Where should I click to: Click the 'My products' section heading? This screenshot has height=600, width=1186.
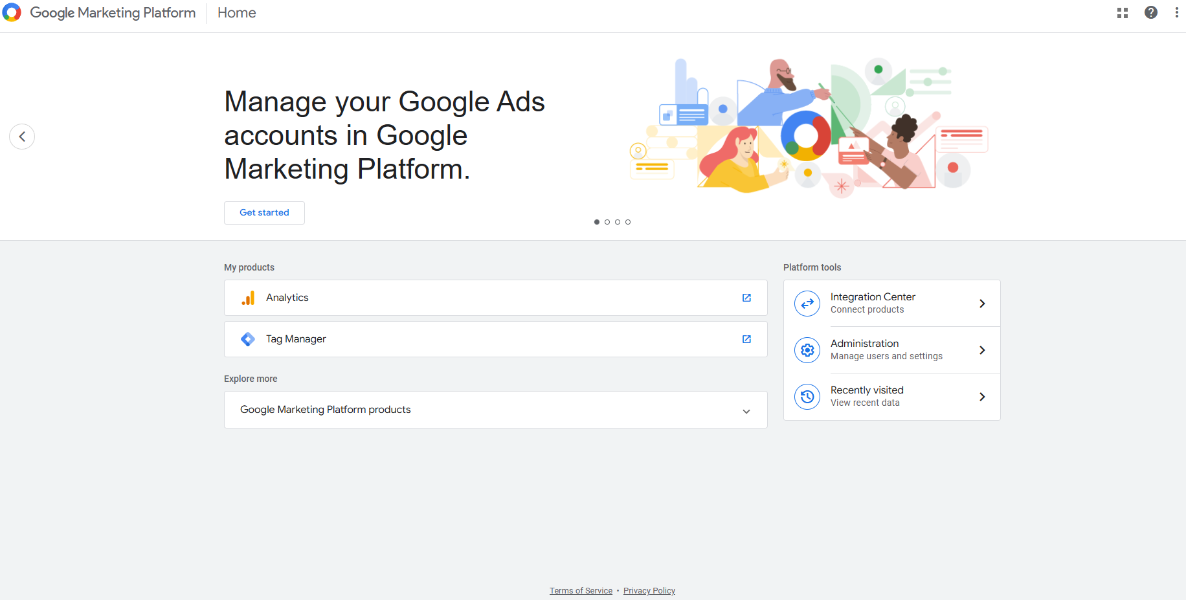click(249, 267)
